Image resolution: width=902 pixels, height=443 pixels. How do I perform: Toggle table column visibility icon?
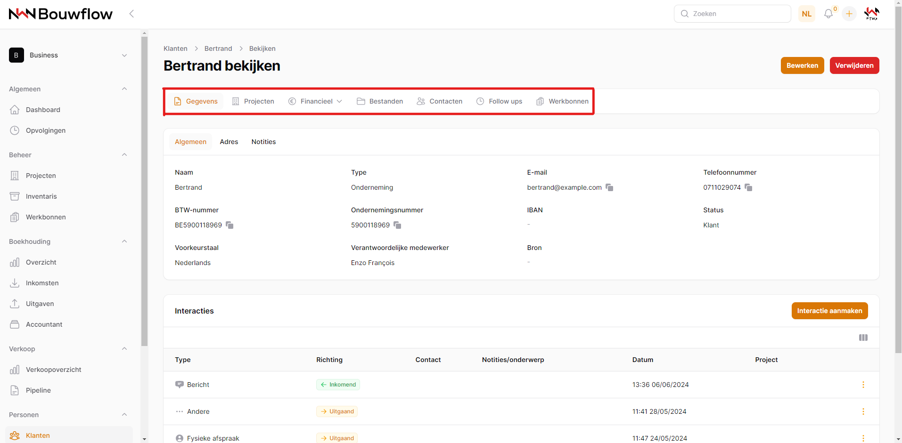[863, 338]
